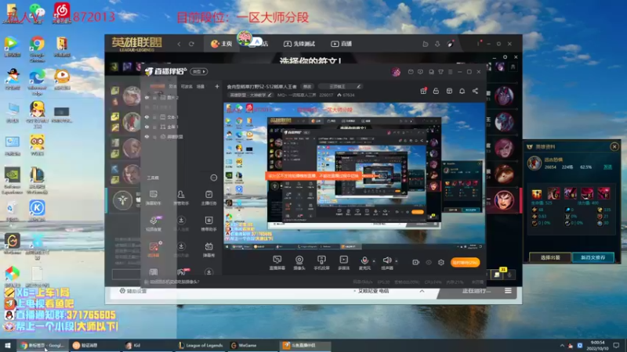This screenshot has width=627, height=352.
Task: Switch to 主页 home tab in WeGame
Action: (x=222, y=44)
